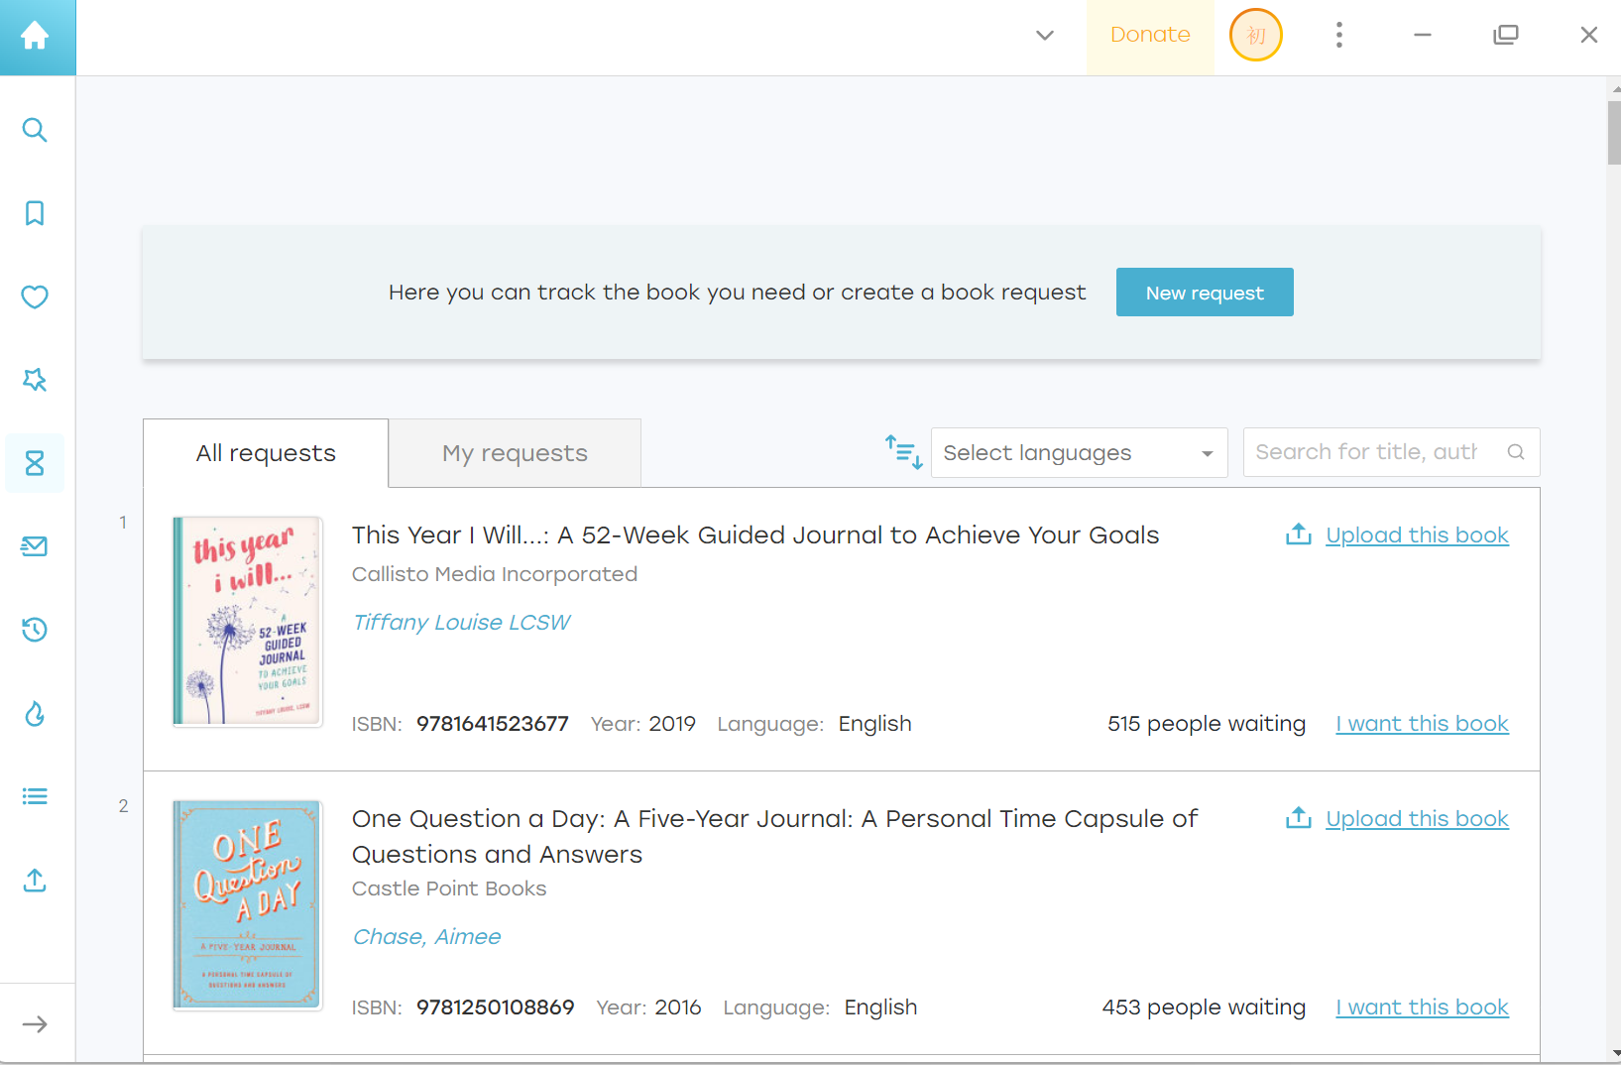Click 453 people waiting text
This screenshot has height=1065, width=1621.
[1204, 1007]
